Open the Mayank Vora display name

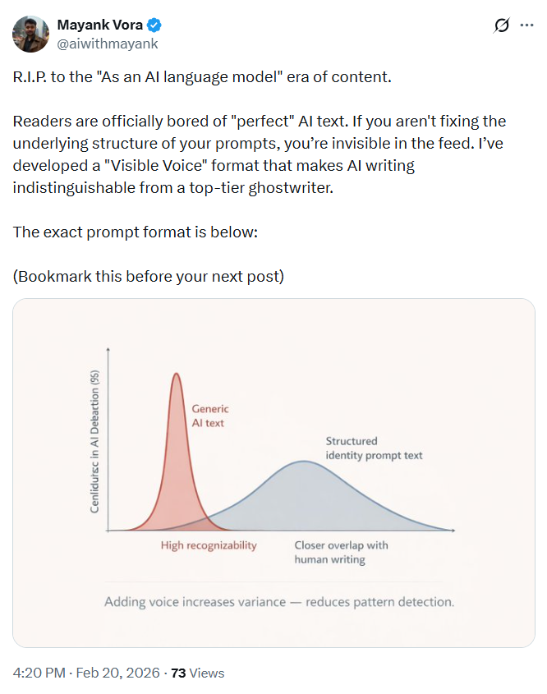click(x=97, y=25)
